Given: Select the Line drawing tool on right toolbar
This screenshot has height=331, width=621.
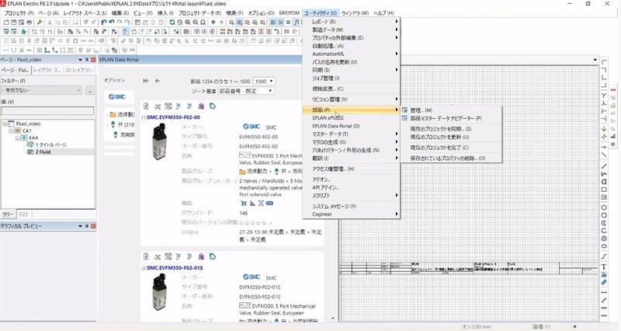Looking at the screenshot, I should 604,166.
